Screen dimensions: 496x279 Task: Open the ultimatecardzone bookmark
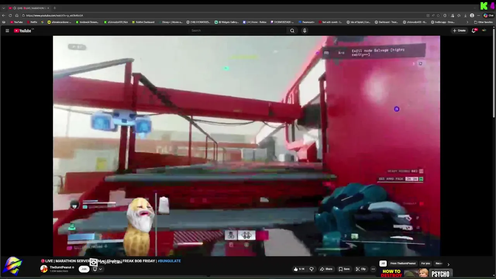(59, 22)
